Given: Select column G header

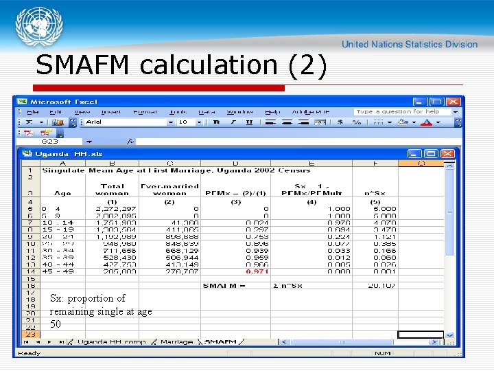Looking at the screenshot, I should [421, 164].
